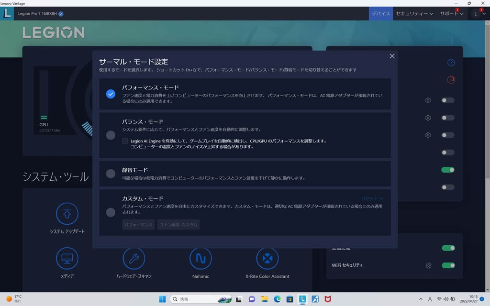Viewport: 490px width, 306px height.
Task: Click the IME 'A' input indicator
Action: tap(430, 299)
